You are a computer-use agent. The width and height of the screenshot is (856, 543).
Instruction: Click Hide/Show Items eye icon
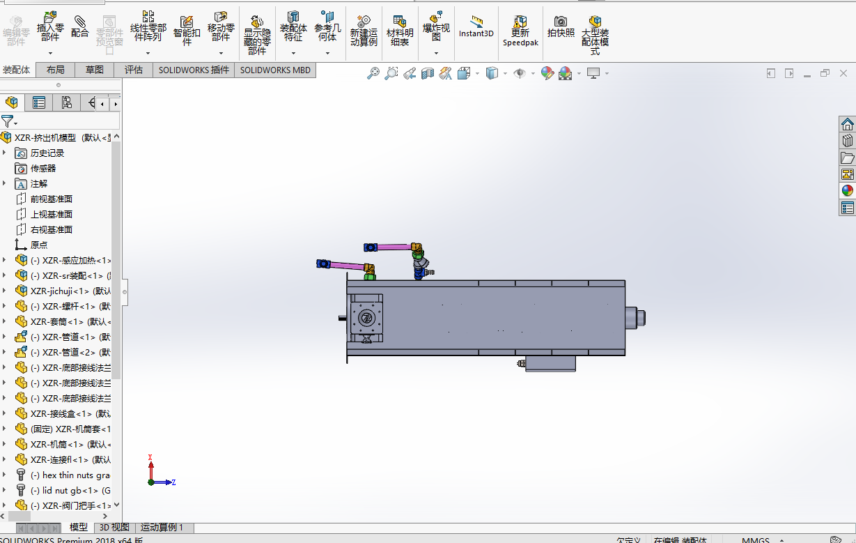click(x=519, y=72)
